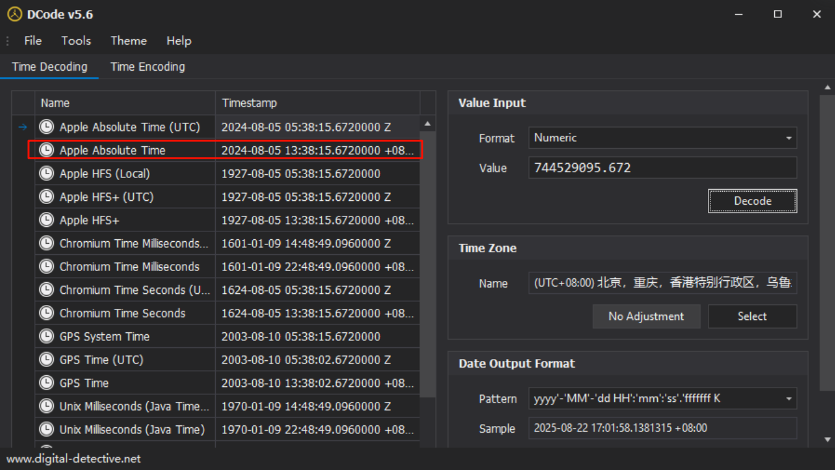835x470 pixels.
Task: Click the clock icon beside GPS Time (UTC)
Action: [x=46, y=360]
